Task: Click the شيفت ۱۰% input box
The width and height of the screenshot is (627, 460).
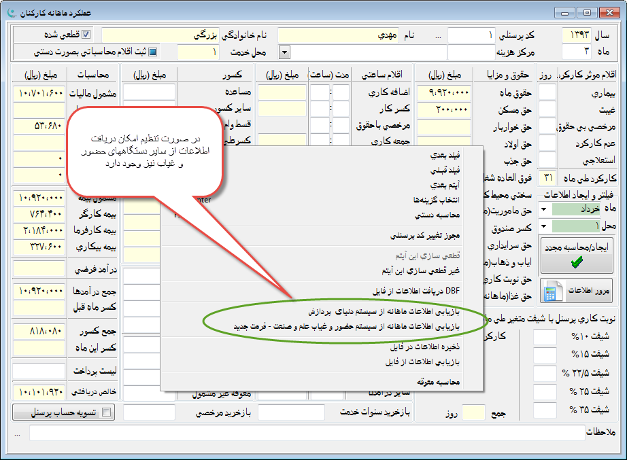Action: tap(545, 337)
